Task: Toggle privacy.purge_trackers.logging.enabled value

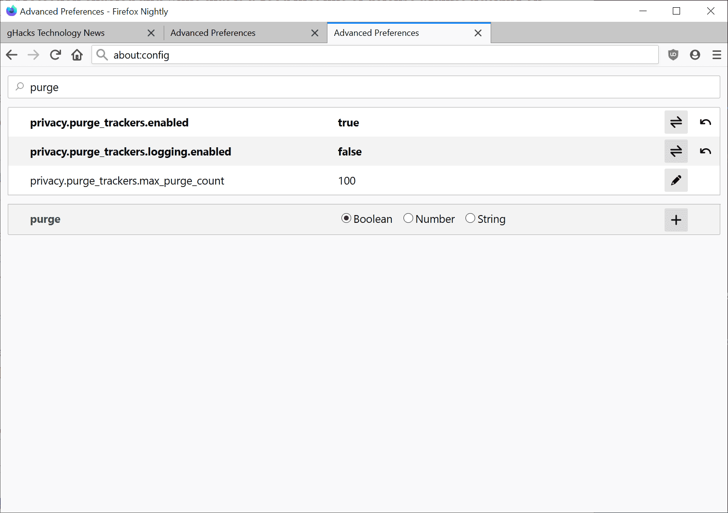Action: 676,151
